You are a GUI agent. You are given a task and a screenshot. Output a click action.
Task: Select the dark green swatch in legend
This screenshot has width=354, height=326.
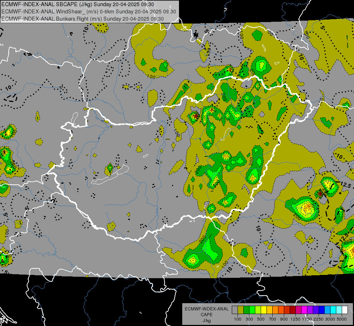[x=246, y=310]
